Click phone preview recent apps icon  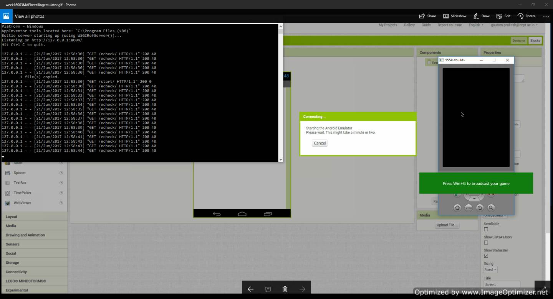point(268,214)
